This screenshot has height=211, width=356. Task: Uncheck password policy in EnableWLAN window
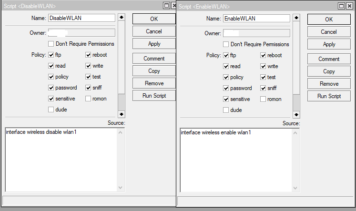(226, 88)
